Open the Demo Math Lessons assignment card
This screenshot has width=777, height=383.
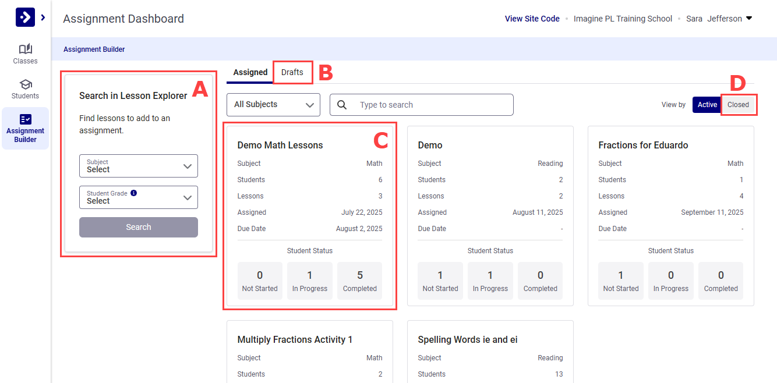pos(280,146)
